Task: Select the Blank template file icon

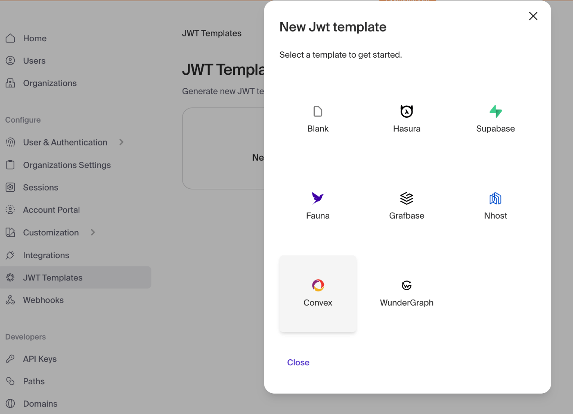Action: coord(318,111)
